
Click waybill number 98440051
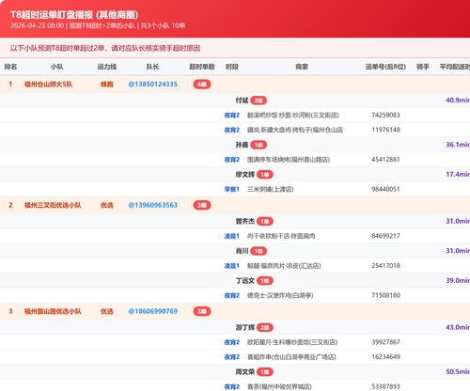(x=385, y=189)
